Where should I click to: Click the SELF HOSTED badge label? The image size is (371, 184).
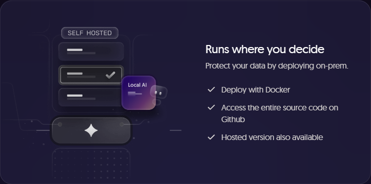tap(90, 33)
